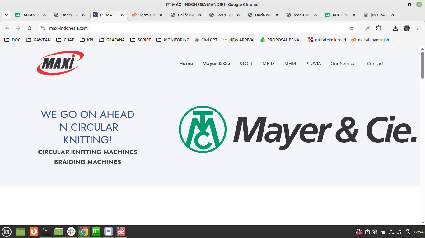Open the GAWEAN bookmarks folder
The width and height of the screenshot is (425, 238).
tap(38, 40)
